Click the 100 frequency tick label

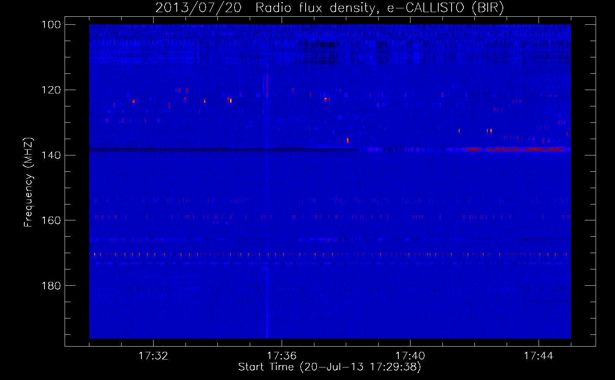point(51,25)
